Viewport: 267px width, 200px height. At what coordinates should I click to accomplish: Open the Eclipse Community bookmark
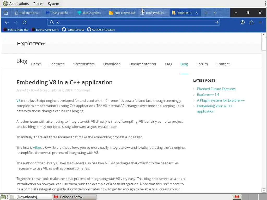[x=45, y=30]
